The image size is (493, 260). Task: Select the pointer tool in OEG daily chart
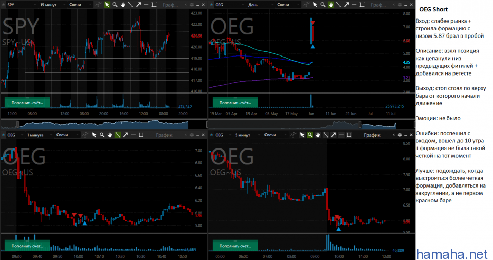click(x=315, y=5)
